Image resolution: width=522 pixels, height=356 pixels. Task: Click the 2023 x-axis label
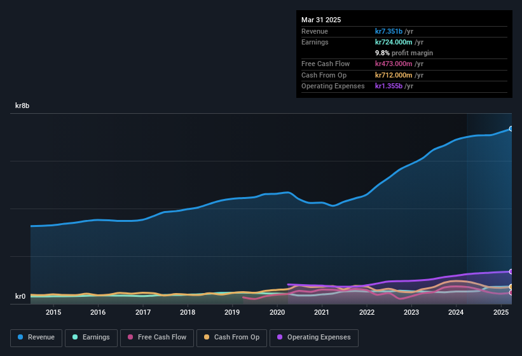click(411, 312)
